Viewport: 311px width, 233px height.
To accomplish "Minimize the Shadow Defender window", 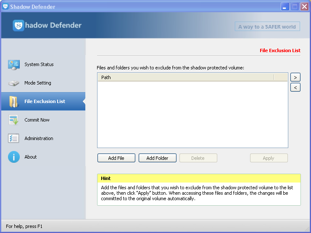I will (285, 7).
